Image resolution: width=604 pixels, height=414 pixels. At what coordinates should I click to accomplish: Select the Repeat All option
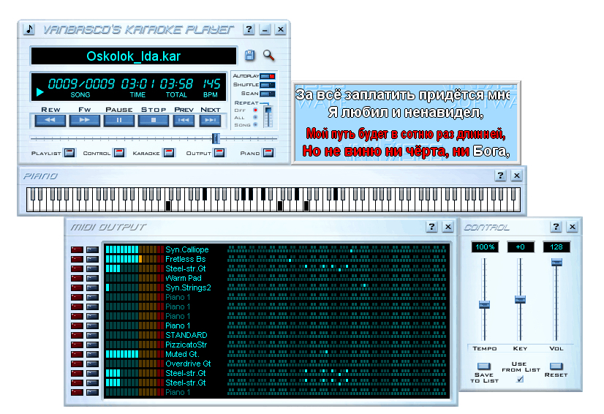[255, 117]
